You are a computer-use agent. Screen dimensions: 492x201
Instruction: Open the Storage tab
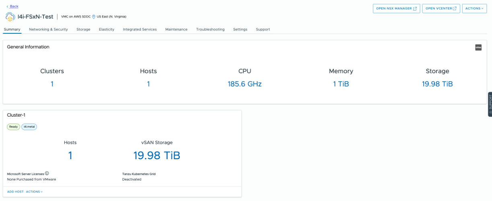[83, 29]
